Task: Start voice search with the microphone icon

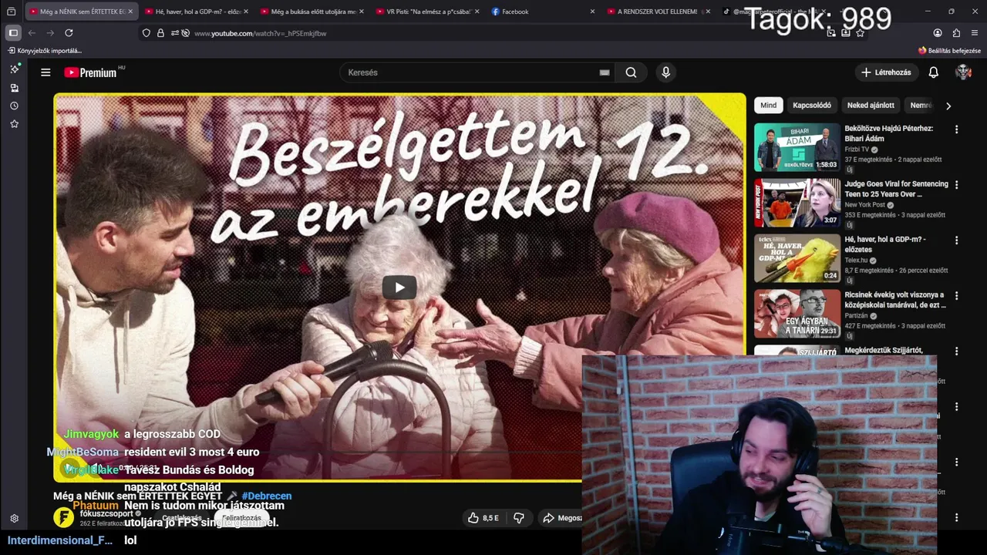Action: click(x=666, y=72)
